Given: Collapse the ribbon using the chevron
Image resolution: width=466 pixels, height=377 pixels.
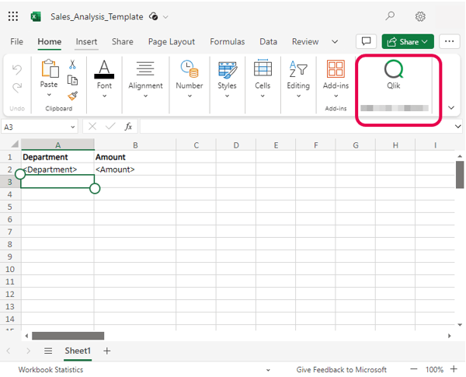Looking at the screenshot, I should (x=452, y=107).
